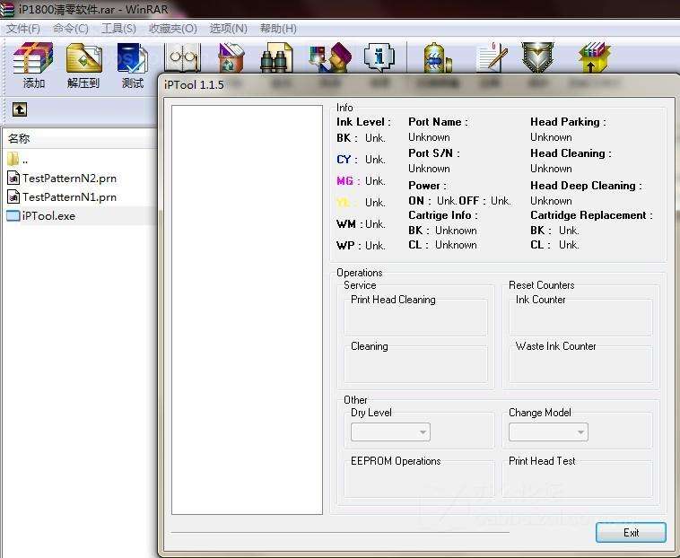Open the 收藏夹(O) favorites menu
The image size is (680, 558).
pos(172,29)
